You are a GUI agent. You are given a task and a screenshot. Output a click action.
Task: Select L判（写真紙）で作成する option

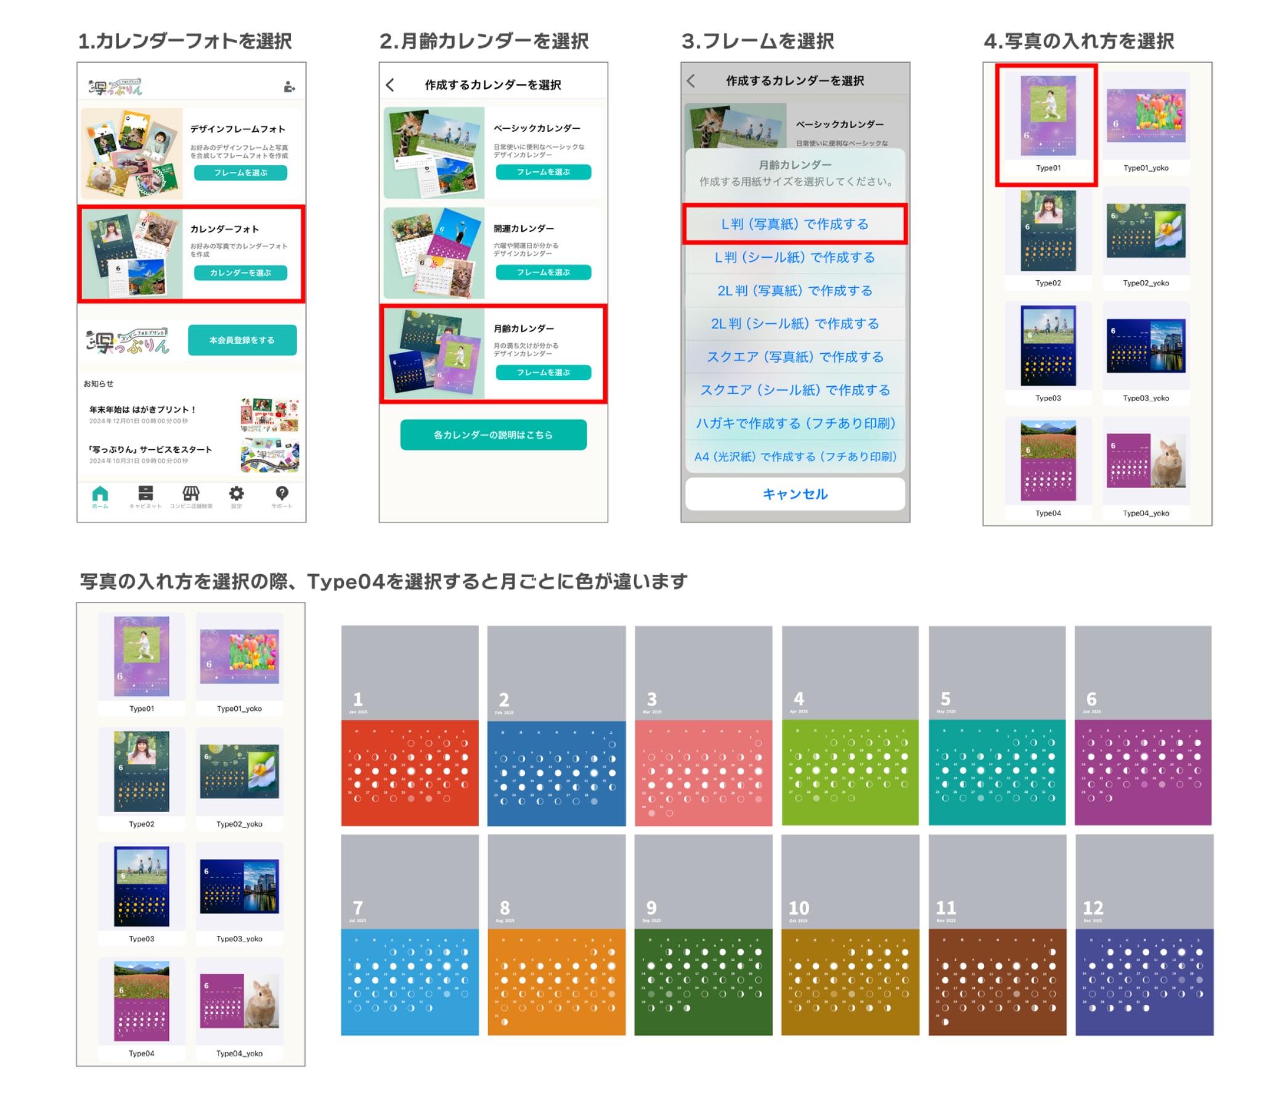coord(794,224)
